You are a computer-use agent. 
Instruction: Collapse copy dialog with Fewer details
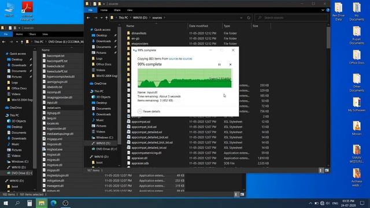(149, 112)
